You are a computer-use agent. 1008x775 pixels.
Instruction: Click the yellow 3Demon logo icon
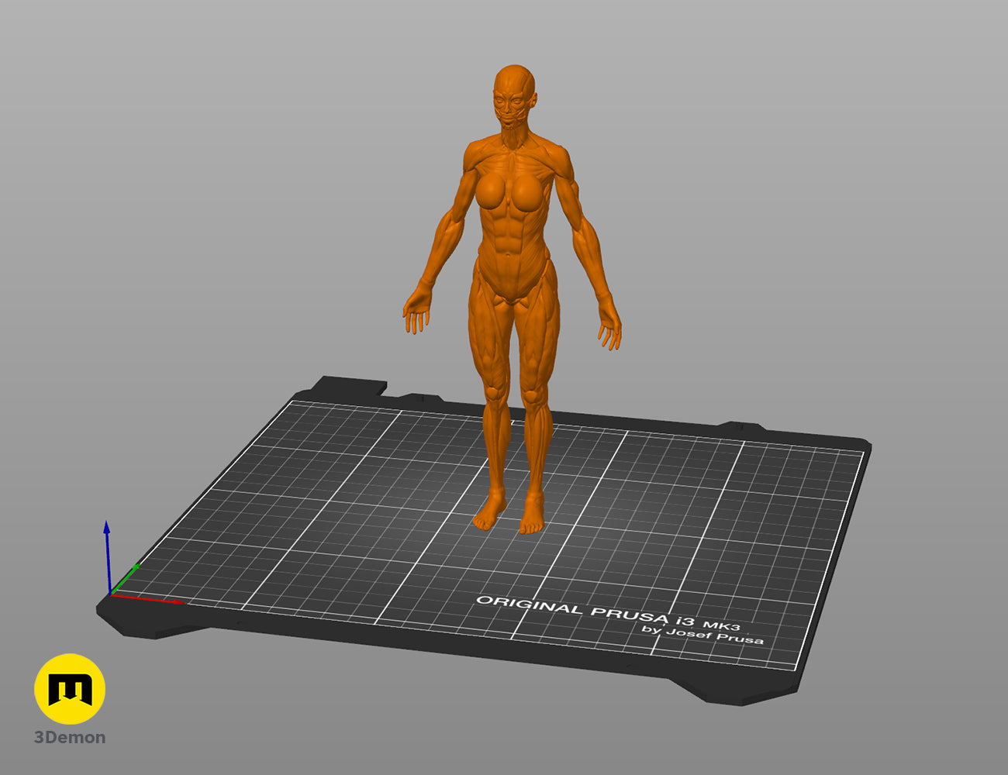(x=70, y=688)
